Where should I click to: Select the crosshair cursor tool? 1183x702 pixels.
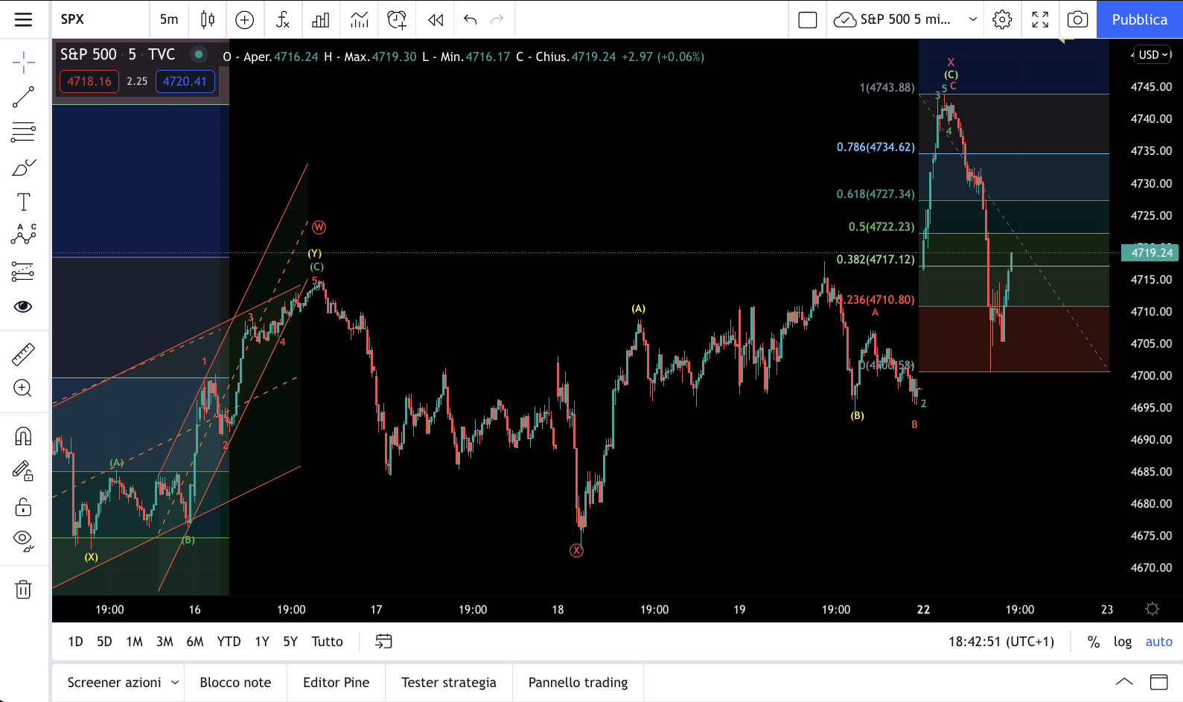[x=24, y=63]
